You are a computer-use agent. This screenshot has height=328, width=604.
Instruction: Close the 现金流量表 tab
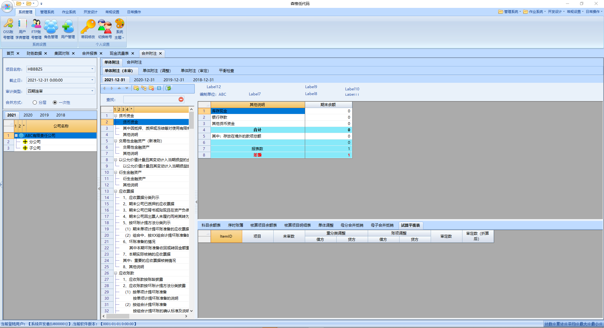pyautogui.click(x=133, y=54)
